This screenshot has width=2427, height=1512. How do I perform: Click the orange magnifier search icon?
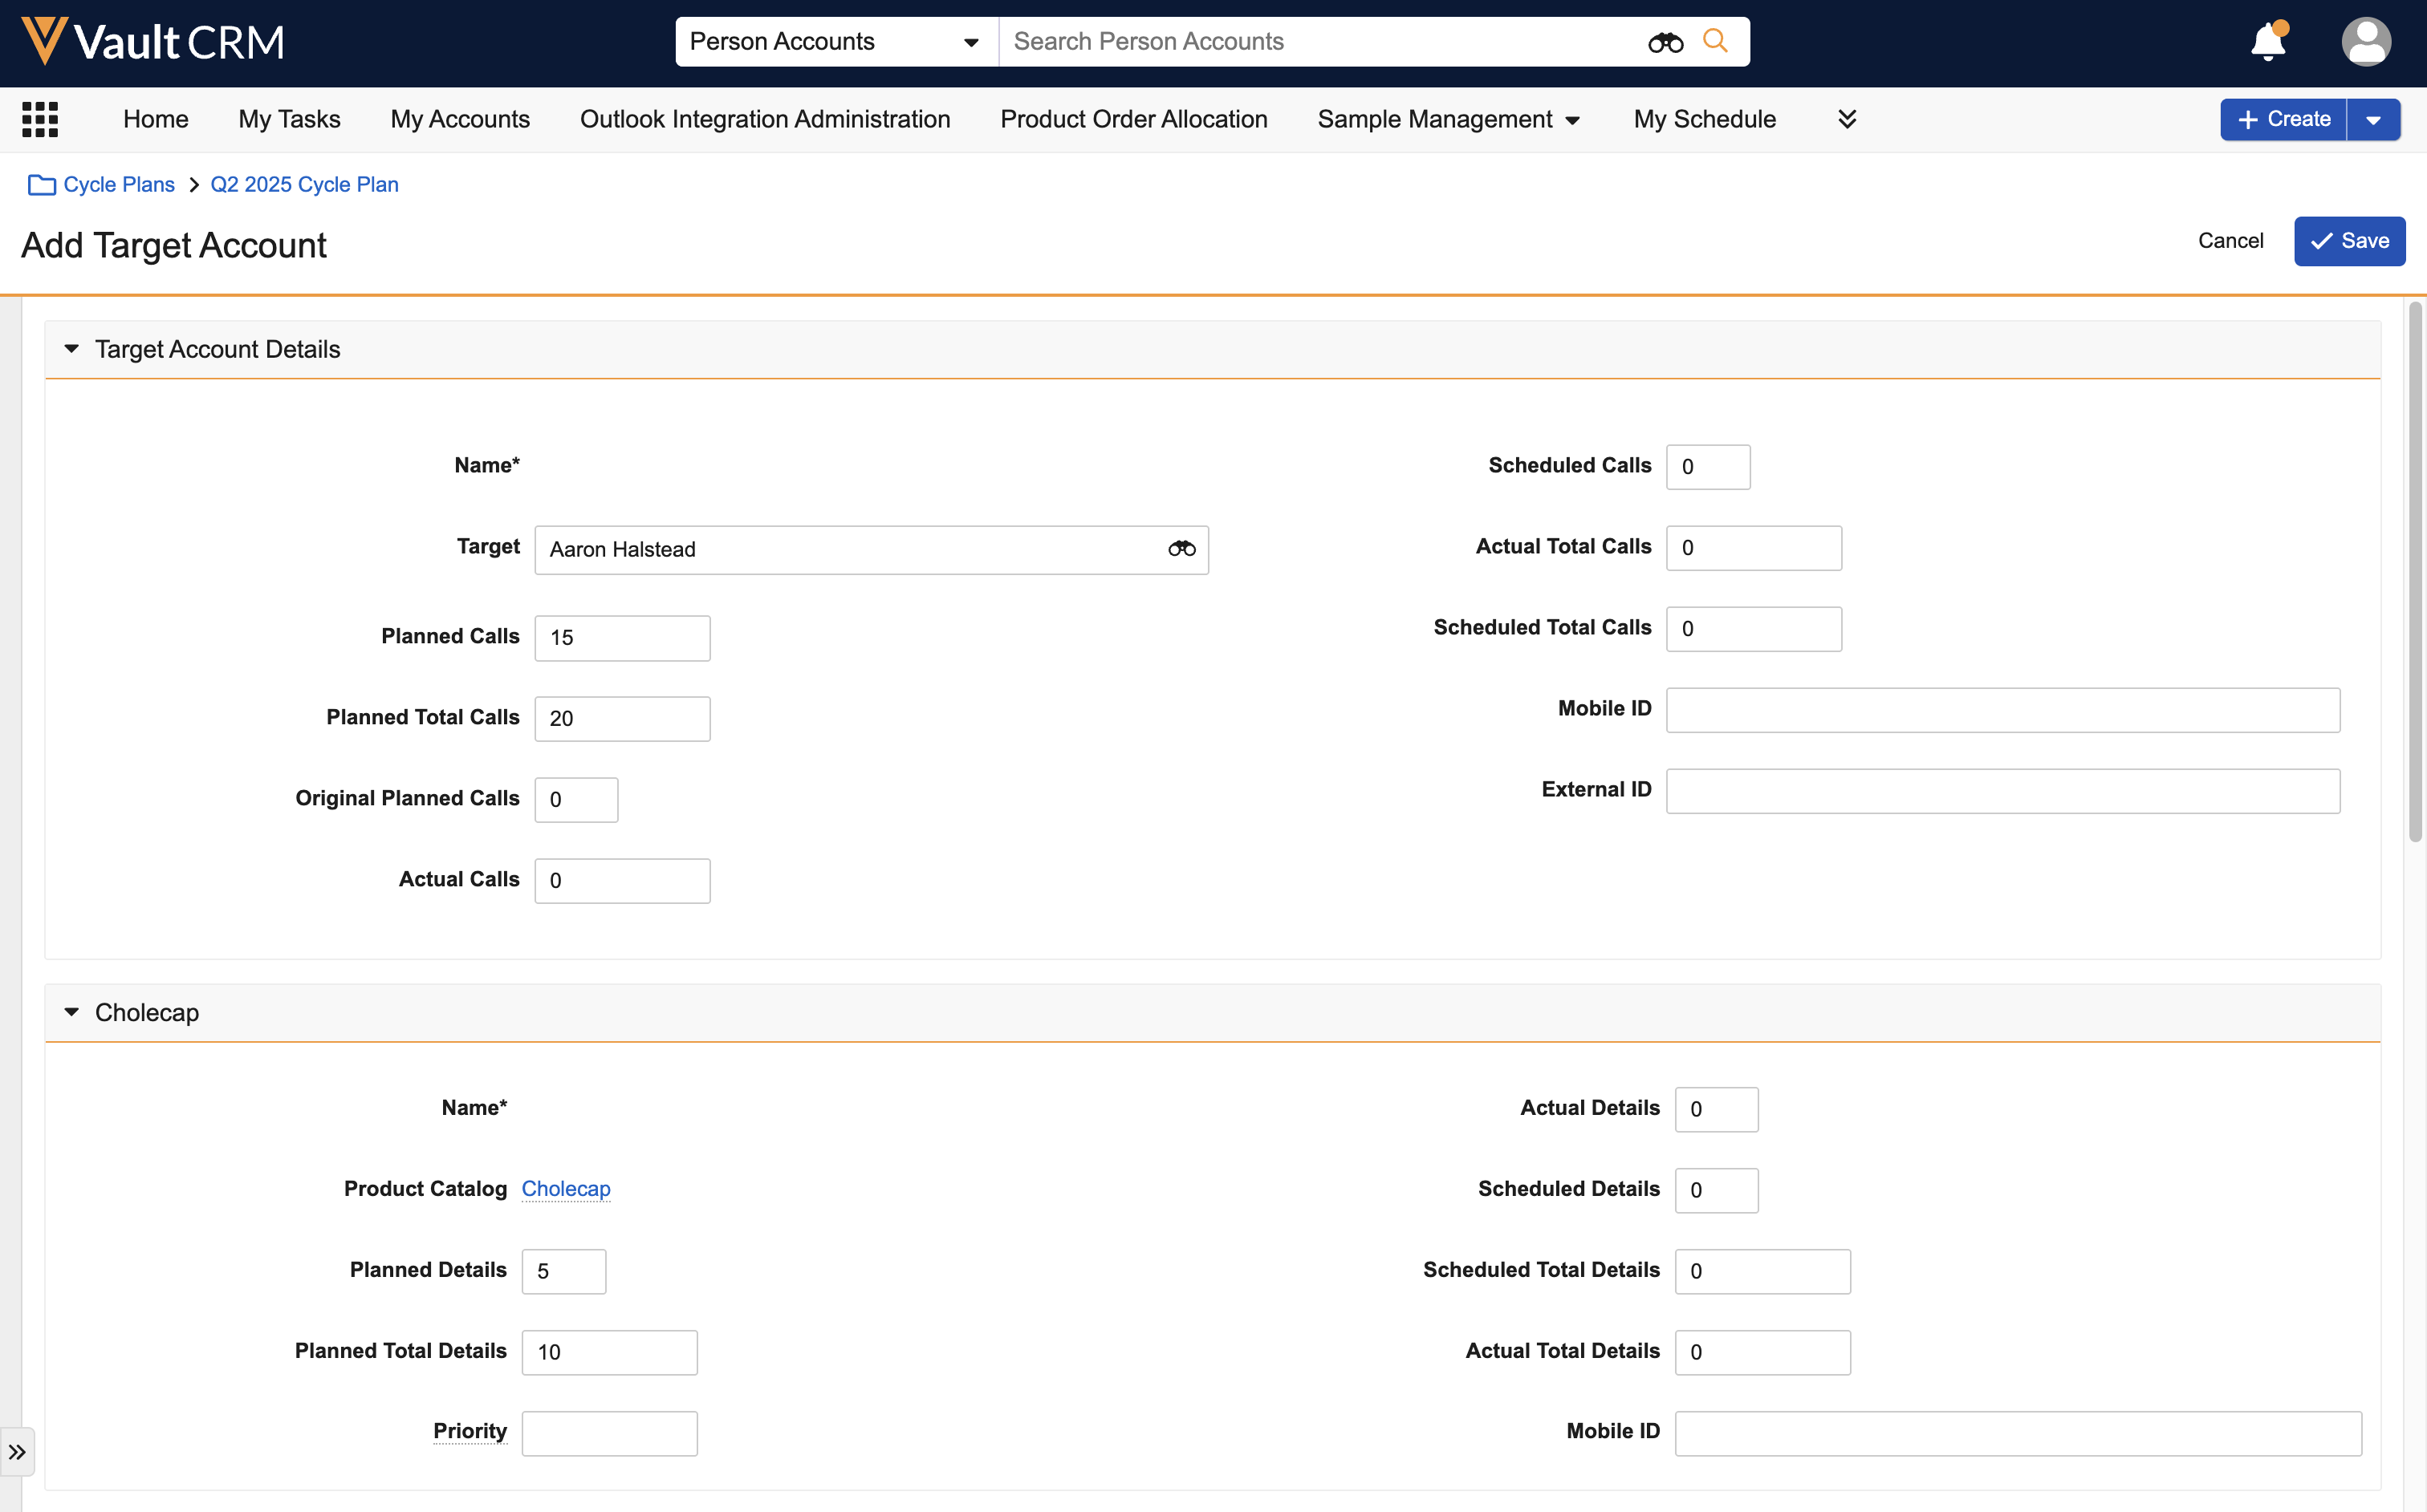[x=1714, y=41]
